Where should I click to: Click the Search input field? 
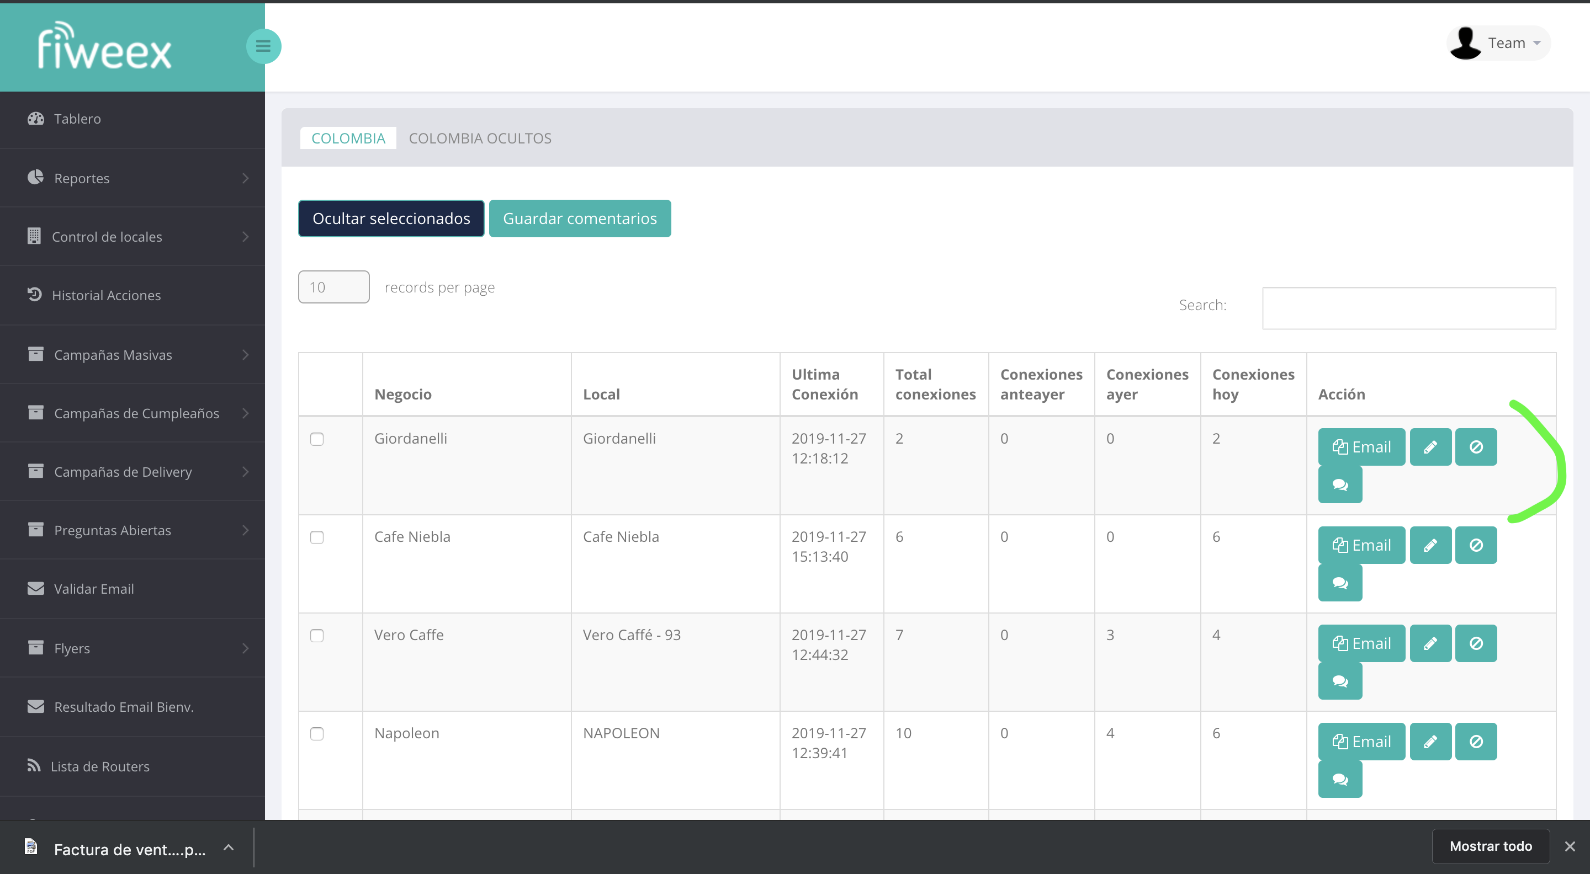tap(1408, 308)
